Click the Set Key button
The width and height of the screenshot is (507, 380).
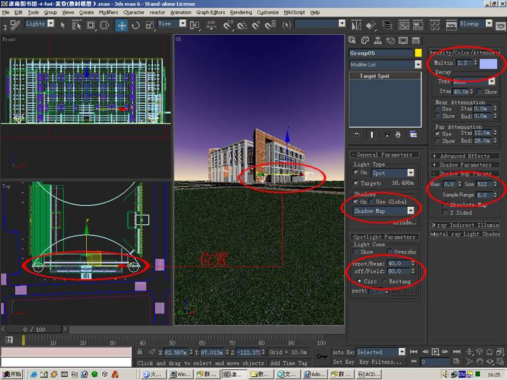coord(343,362)
